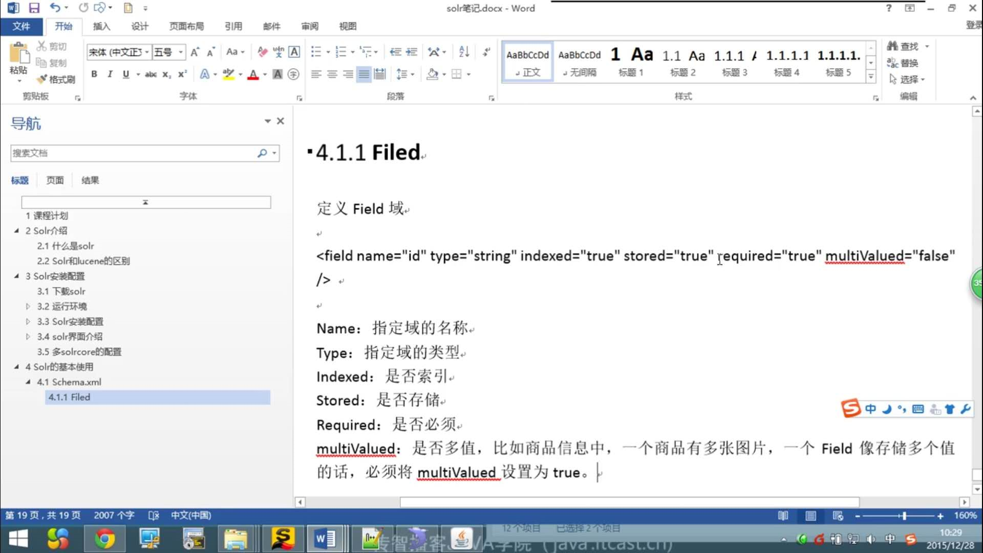Toggle Align Left paragraph alignment

click(x=316, y=74)
